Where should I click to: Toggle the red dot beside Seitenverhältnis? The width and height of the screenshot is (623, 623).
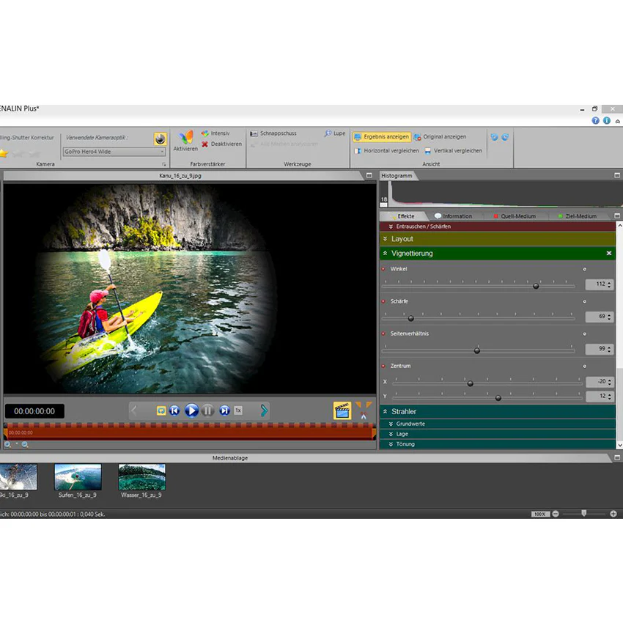(x=383, y=333)
